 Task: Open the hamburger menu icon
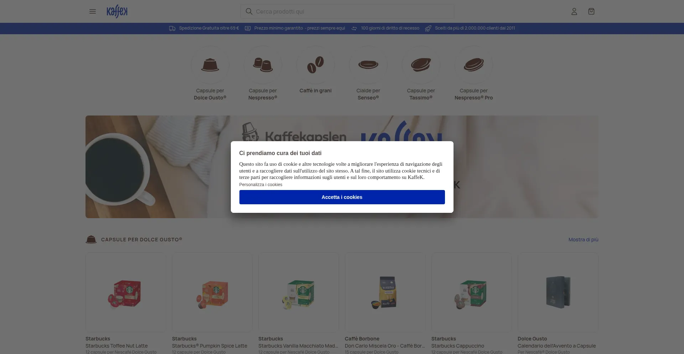[x=93, y=11]
